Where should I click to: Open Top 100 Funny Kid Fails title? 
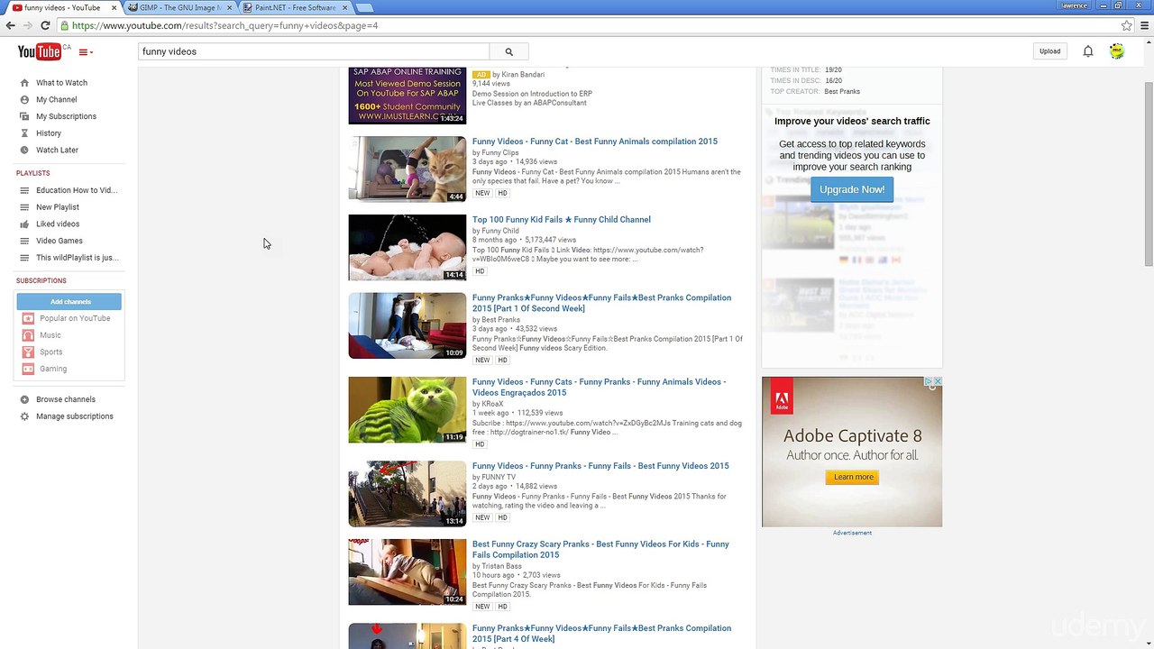561,220
